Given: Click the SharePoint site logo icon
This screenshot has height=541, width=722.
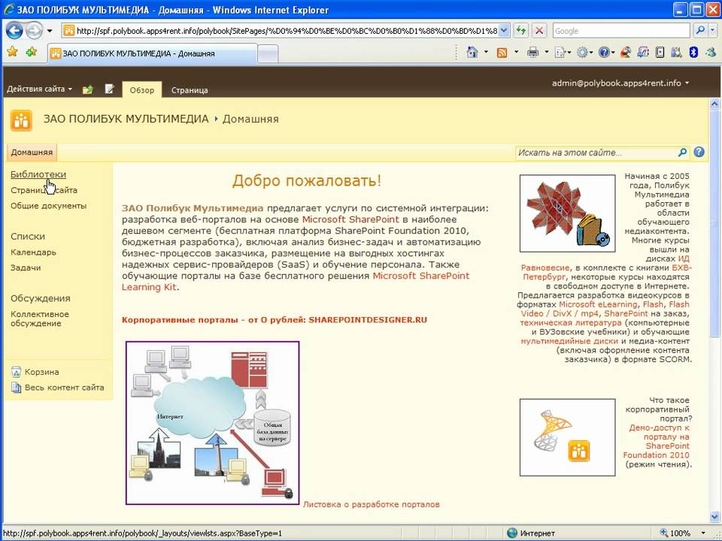Looking at the screenshot, I should click(x=21, y=120).
